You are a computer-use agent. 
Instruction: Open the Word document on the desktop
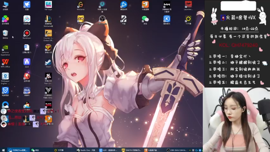(x=27, y=49)
